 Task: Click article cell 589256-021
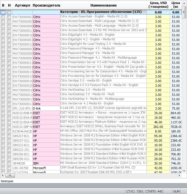click(x=22, y=159)
